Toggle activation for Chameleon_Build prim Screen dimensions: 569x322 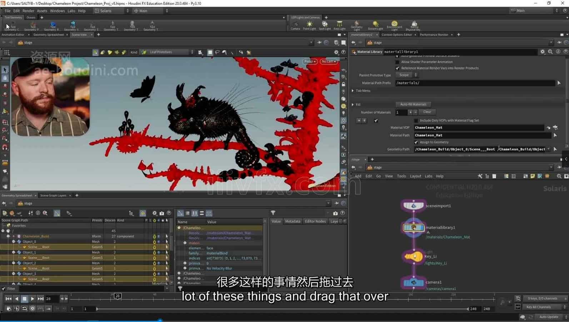[x=154, y=236]
